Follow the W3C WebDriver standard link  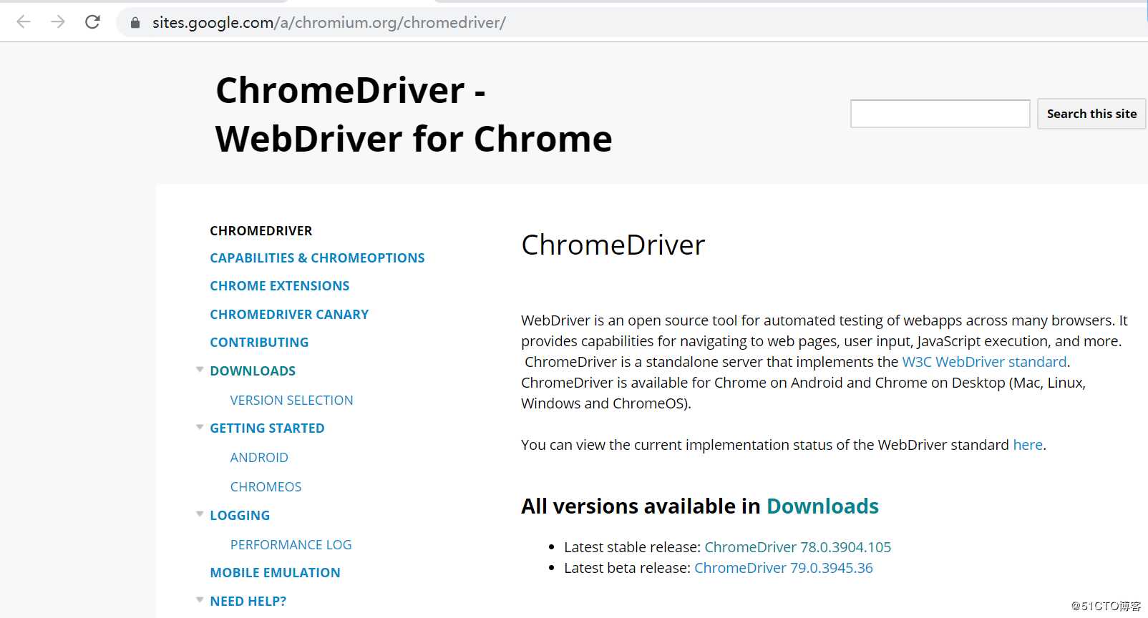point(984,362)
